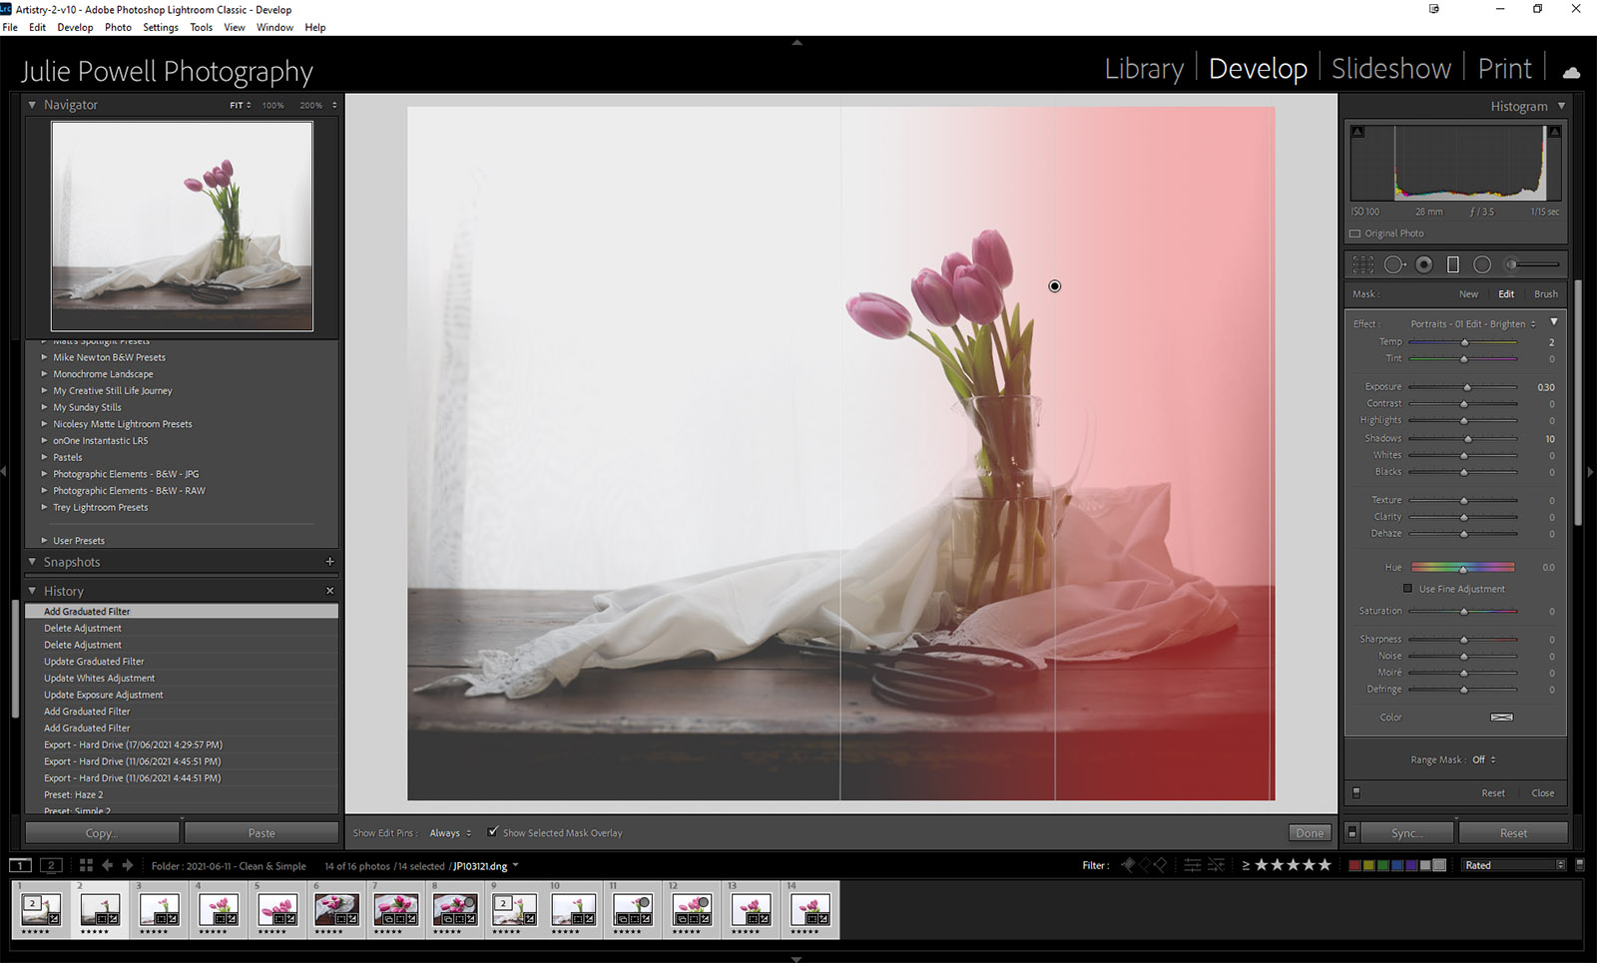Uncheck Show Selected Mask Overlay
The height and width of the screenshot is (963, 1597).
(x=493, y=832)
